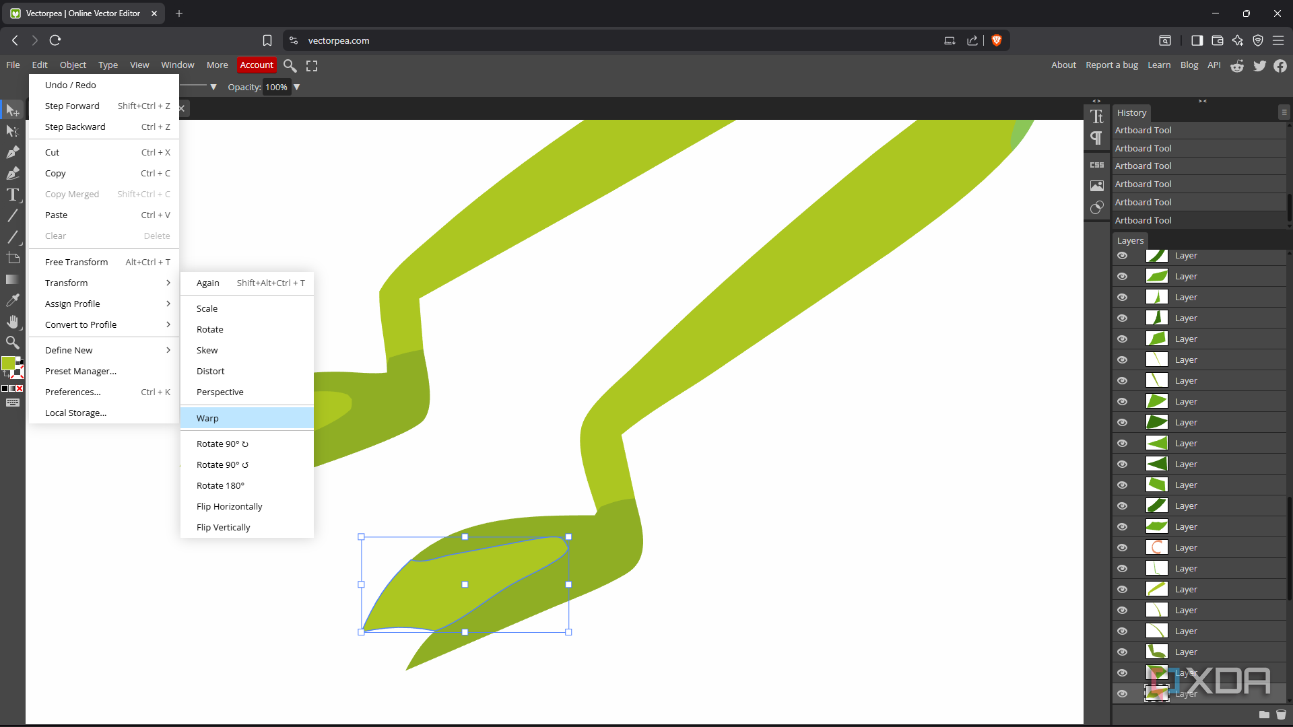The height and width of the screenshot is (727, 1293).
Task: Click the red Account button
Action: tap(257, 65)
